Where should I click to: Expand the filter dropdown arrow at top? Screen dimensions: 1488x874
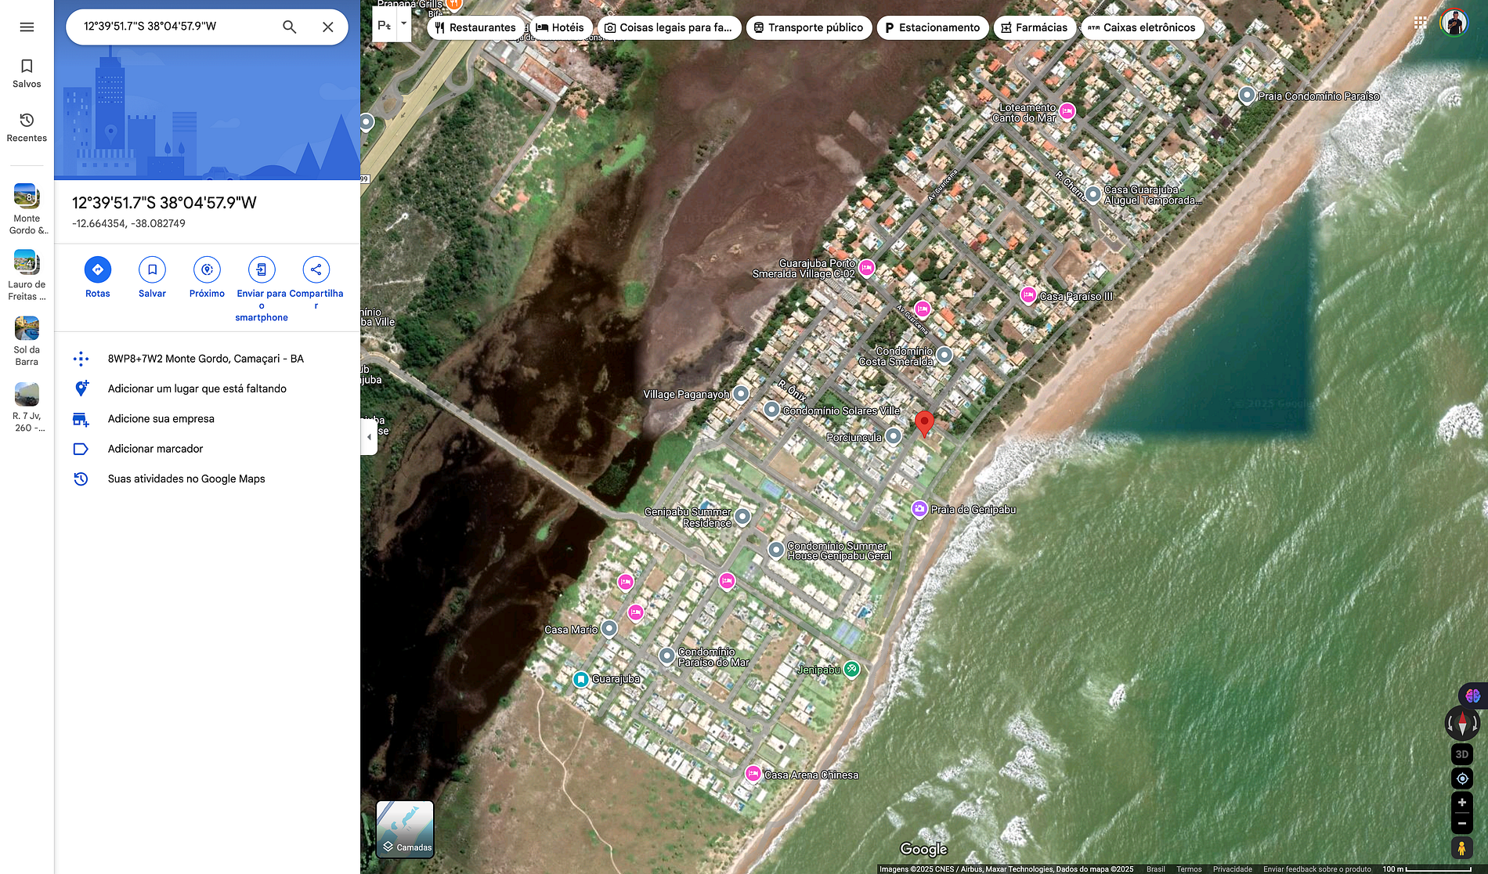[404, 23]
